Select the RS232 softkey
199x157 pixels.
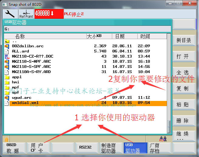[87, 148]
